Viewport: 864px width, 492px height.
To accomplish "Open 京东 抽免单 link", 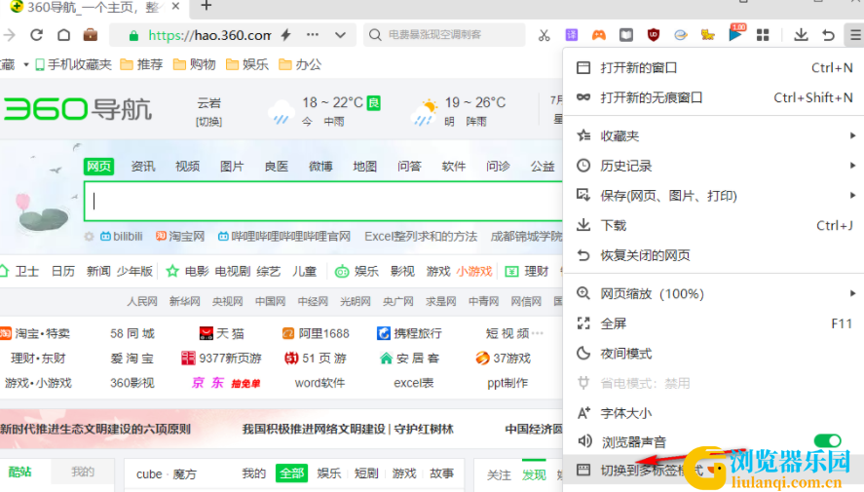I will 226,383.
